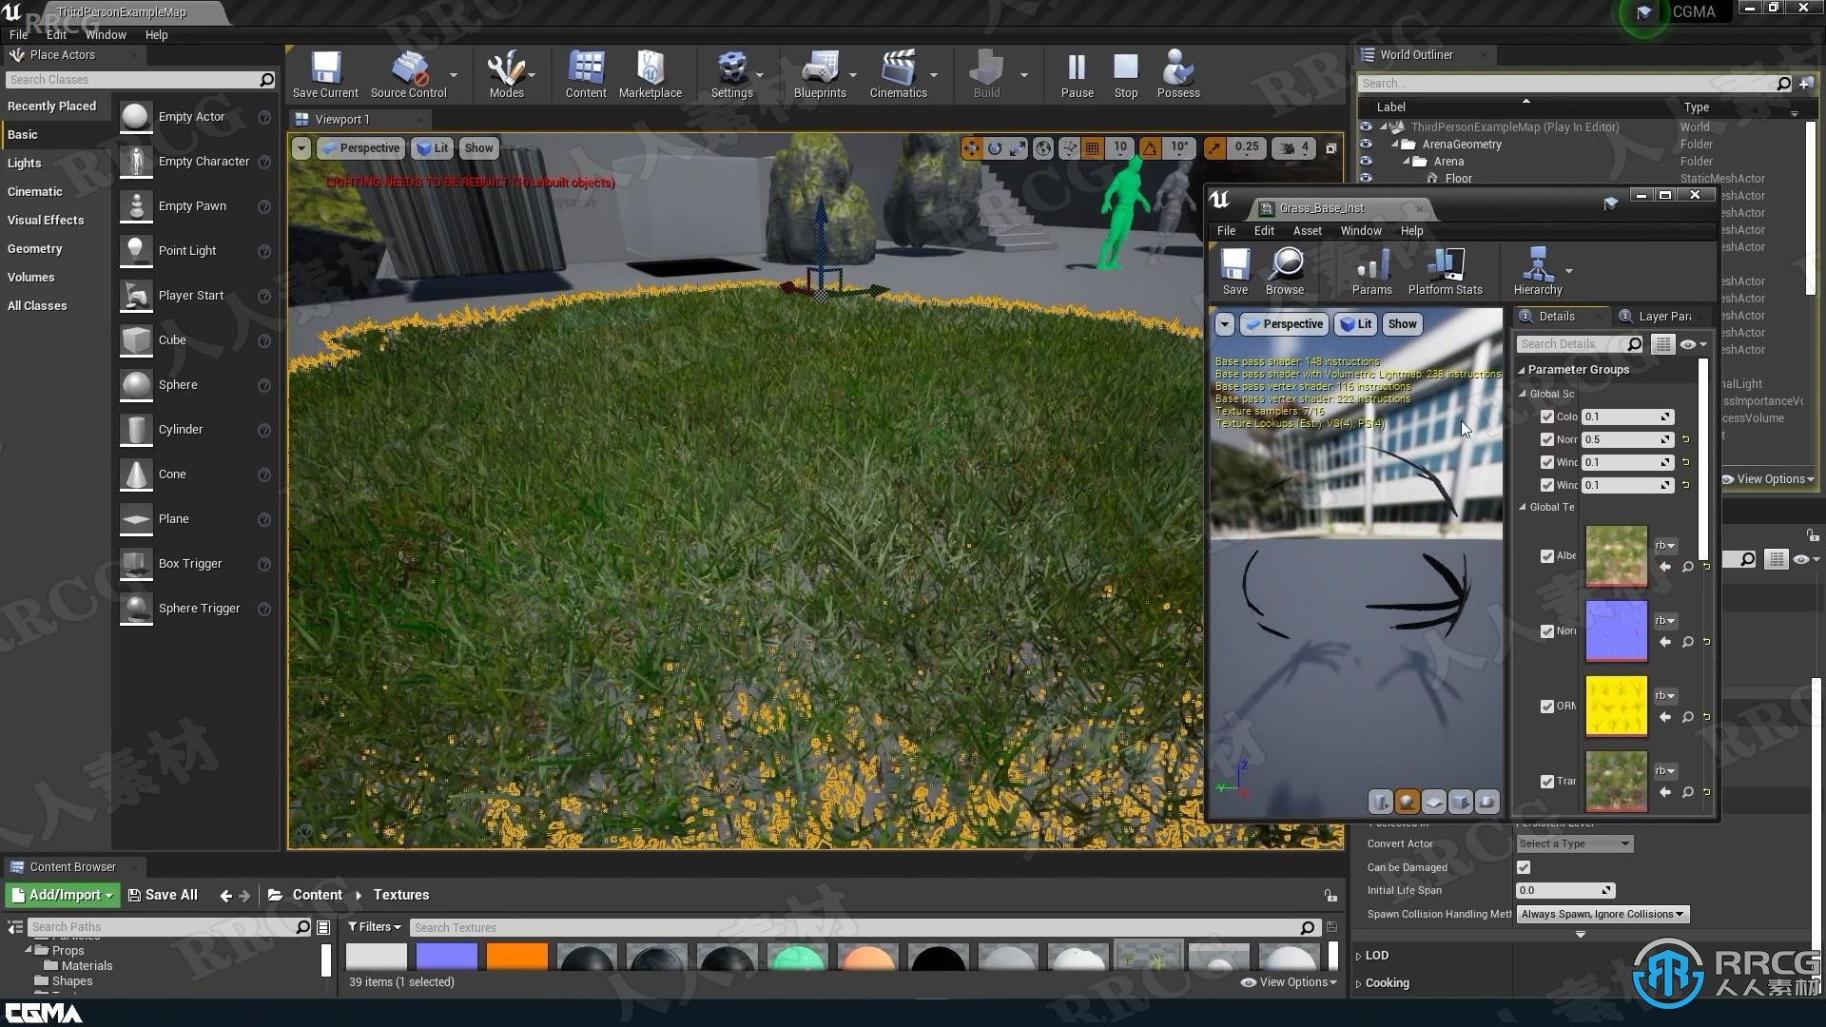The height and width of the screenshot is (1027, 1826).
Task: Click the blue normal map texture thumbnail
Action: (x=1616, y=631)
